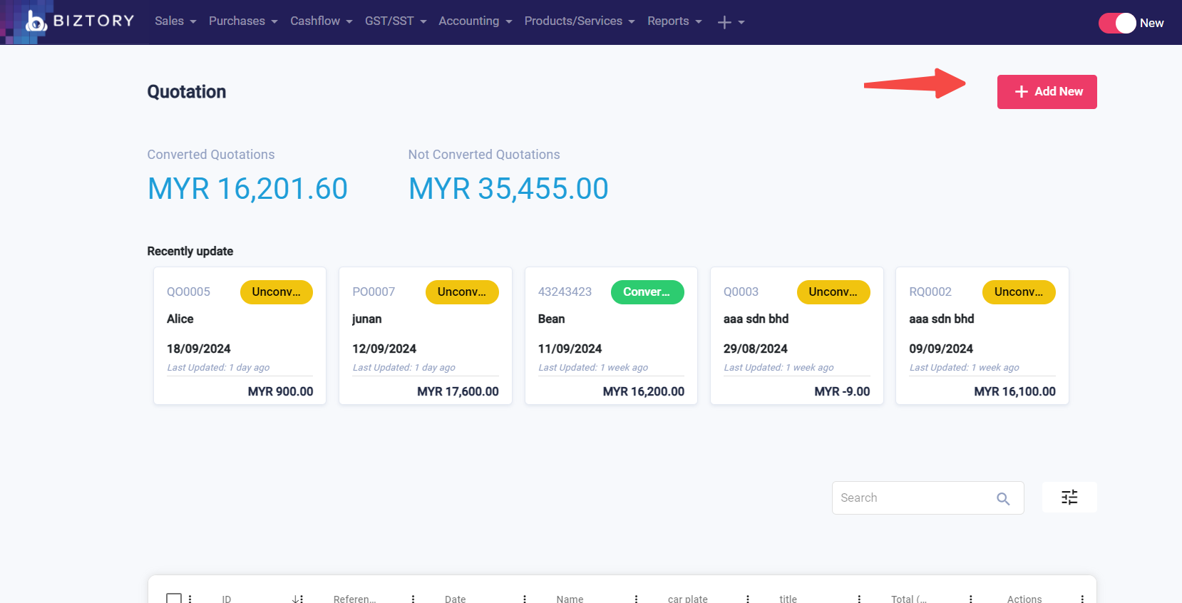
Task: Click the car plate column header
Action: click(688, 599)
